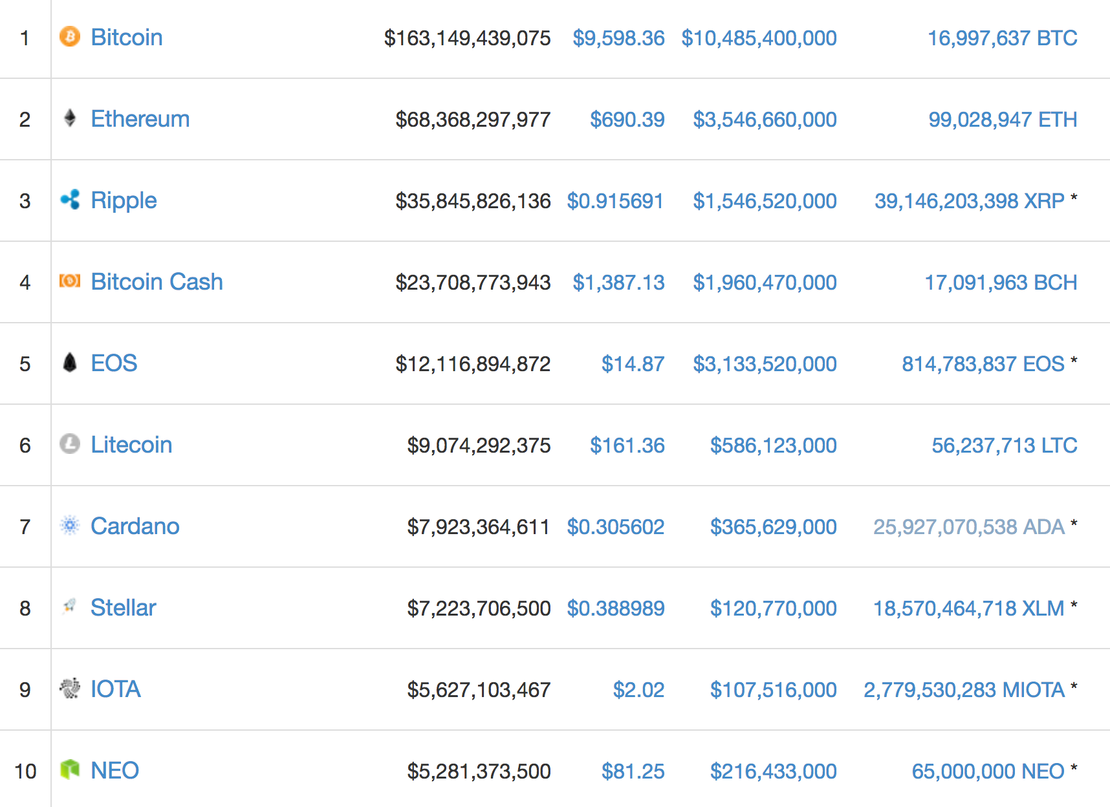Open the Cardano name link
This screenshot has width=1110, height=807.
(x=135, y=526)
